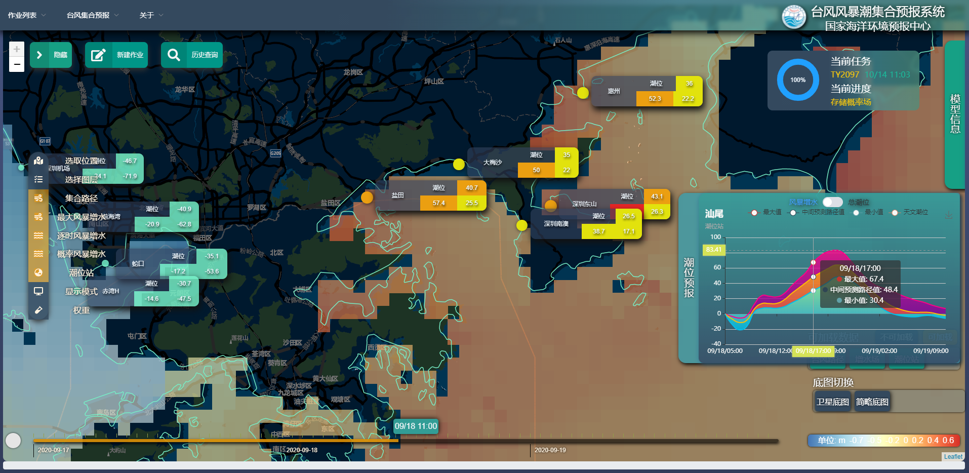The image size is (969, 473).
Task: Open the 作业列表 dropdown menu
Action: click(27, 15)
